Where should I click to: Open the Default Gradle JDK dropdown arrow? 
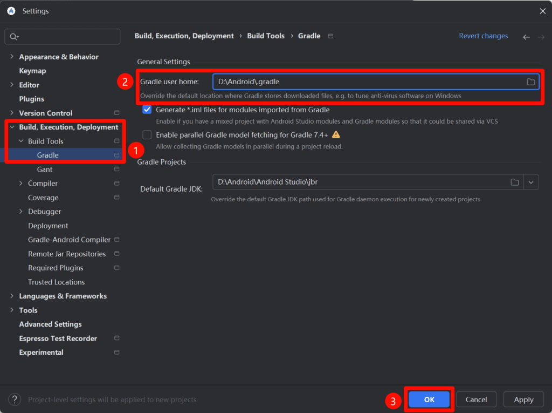531,182
